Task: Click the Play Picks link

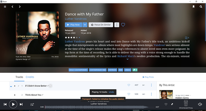Action: tap(148, 77)
